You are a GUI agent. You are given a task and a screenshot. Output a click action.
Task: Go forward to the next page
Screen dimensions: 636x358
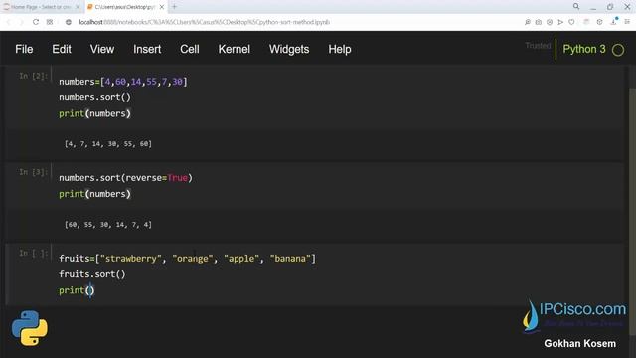coord(22,22)
